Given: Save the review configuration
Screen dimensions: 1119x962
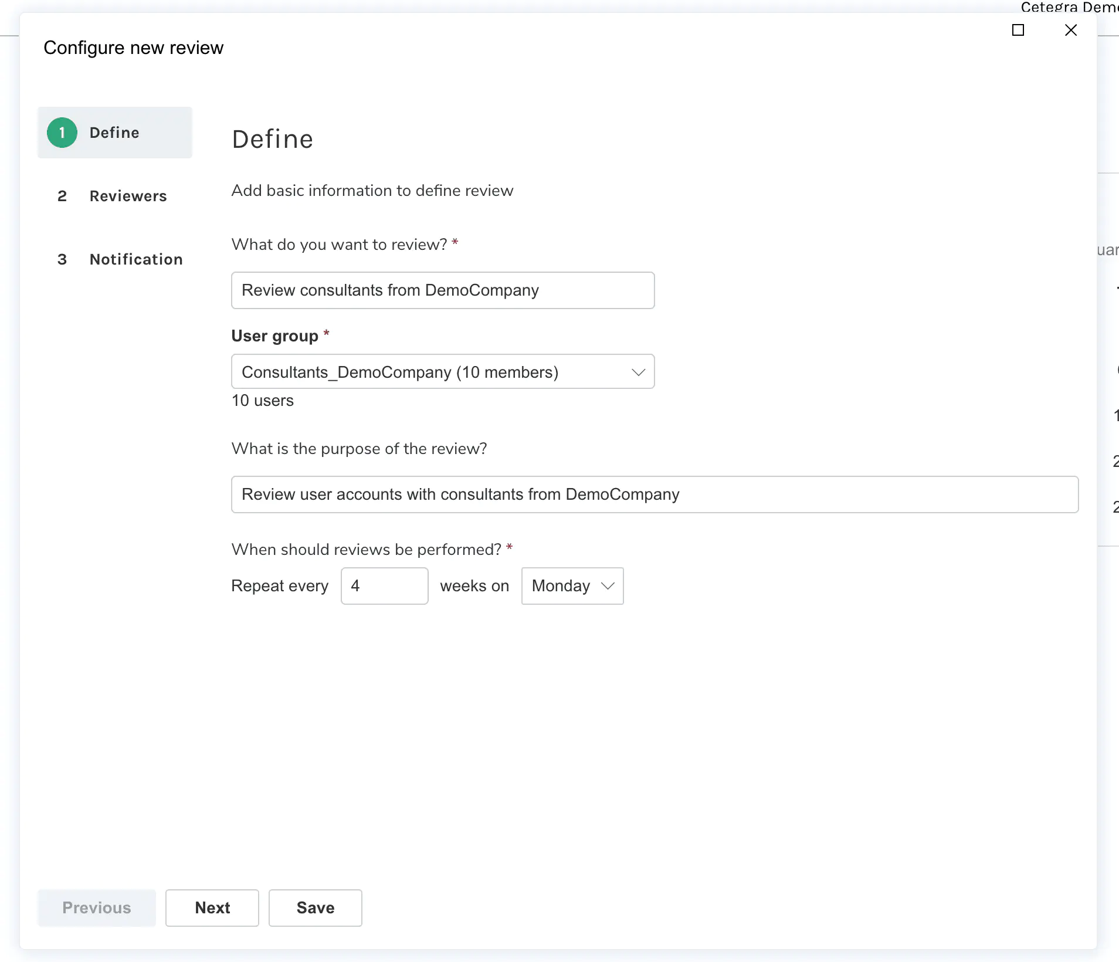Looking at the screenshot, I should (315, 907).
